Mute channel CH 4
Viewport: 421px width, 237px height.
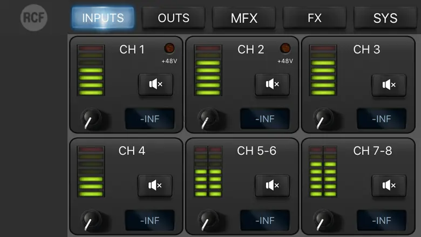(155, 186)
